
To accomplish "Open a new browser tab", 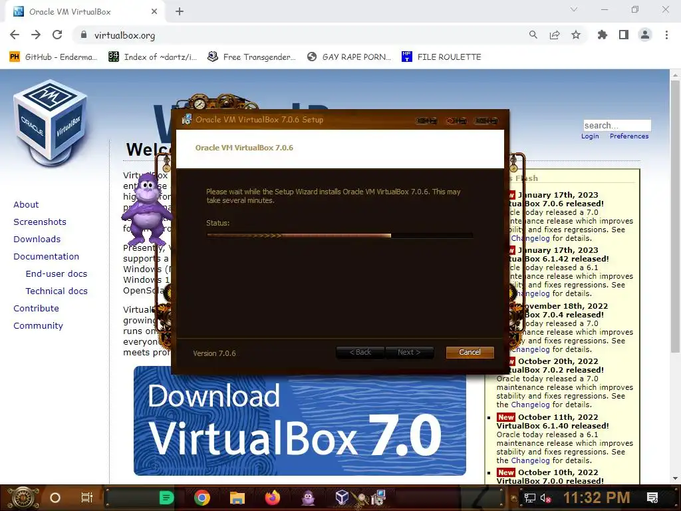I will click(x=180, y=12).
